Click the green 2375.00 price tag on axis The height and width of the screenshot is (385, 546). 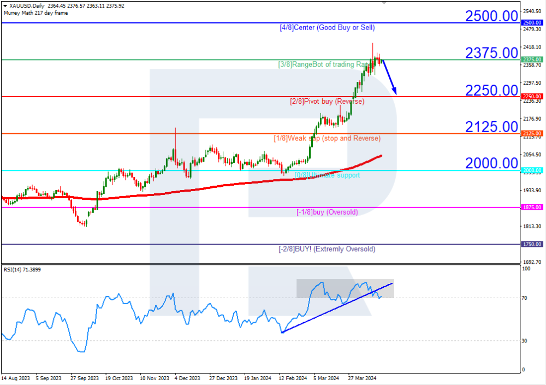531,59
